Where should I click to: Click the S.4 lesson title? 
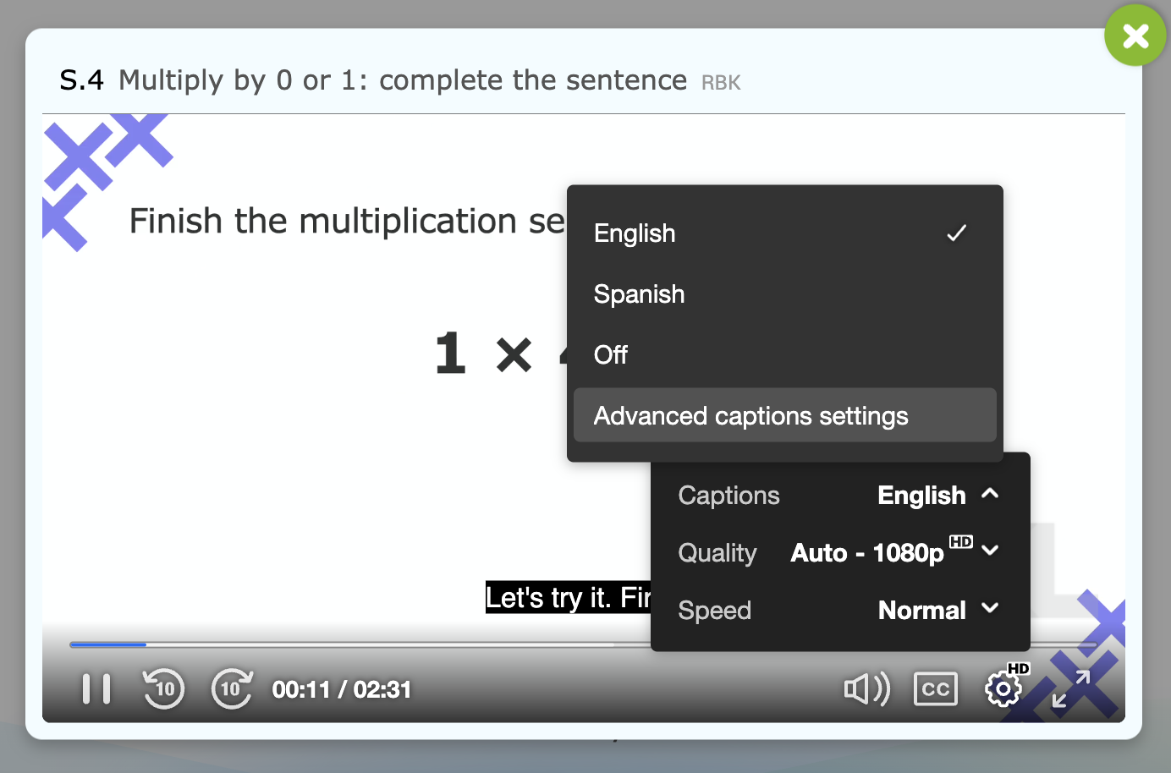(x=373, y=80)
